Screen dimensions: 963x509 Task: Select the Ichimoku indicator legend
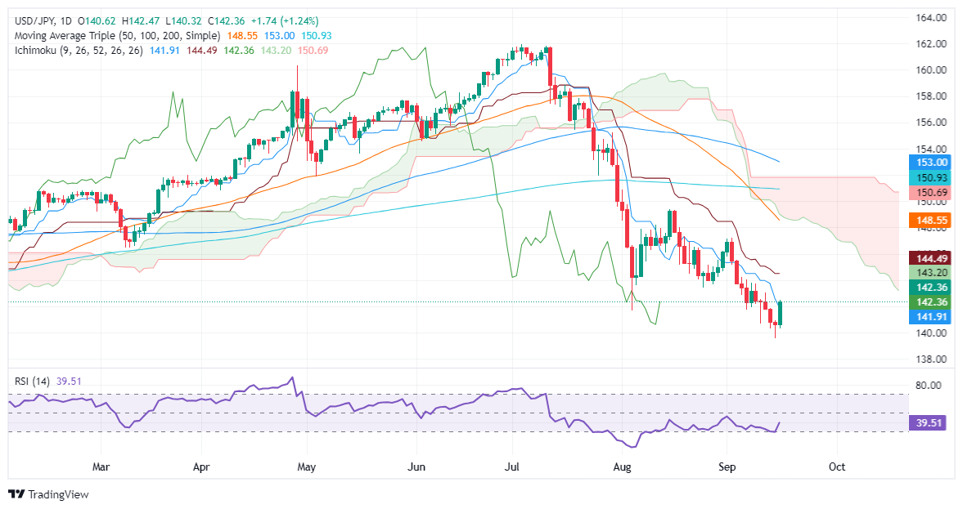[79, 51]
